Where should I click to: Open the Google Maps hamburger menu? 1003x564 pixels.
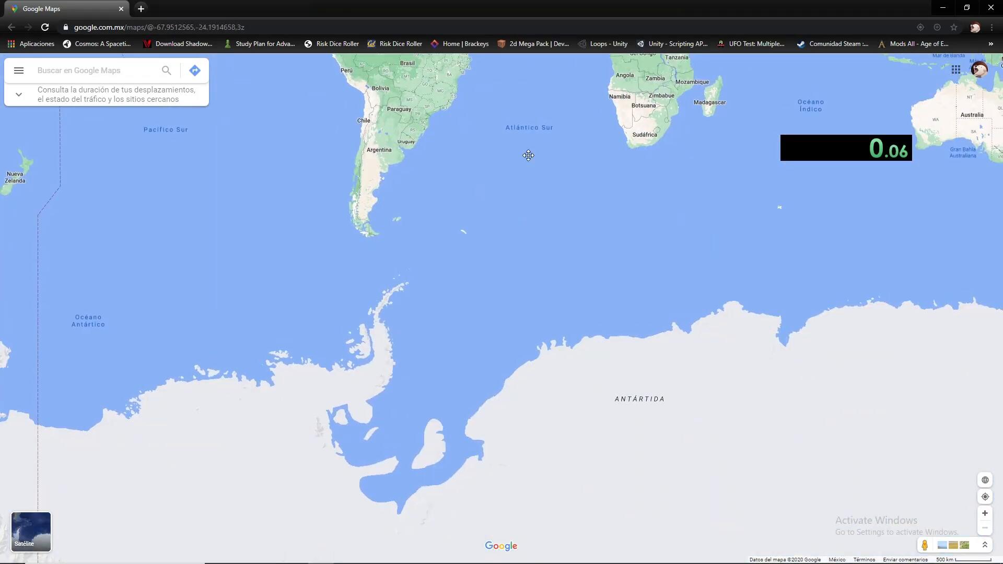click(x=19, y=70)
